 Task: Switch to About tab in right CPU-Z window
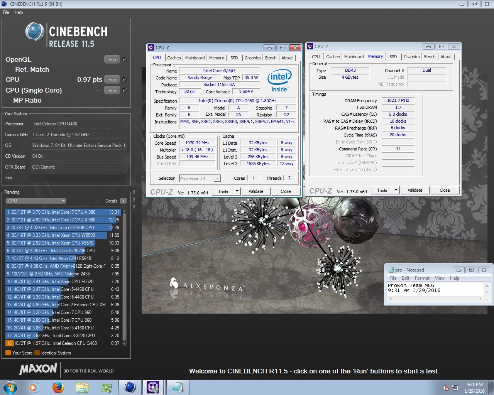pyautogui.click(x=446, y=57)
